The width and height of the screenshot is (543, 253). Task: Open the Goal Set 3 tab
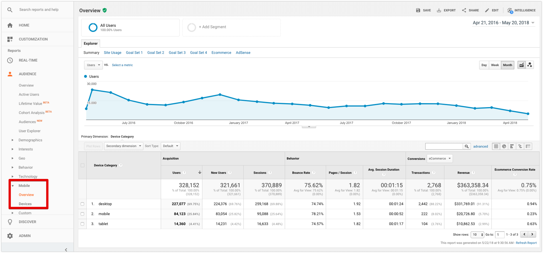[x=177, y=53]
